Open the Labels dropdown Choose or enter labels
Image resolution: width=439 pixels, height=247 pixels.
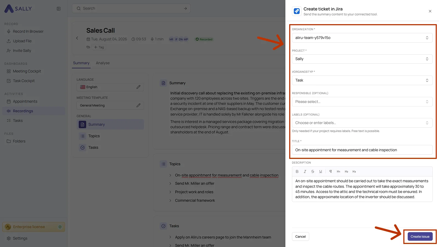tap(362, 123)
